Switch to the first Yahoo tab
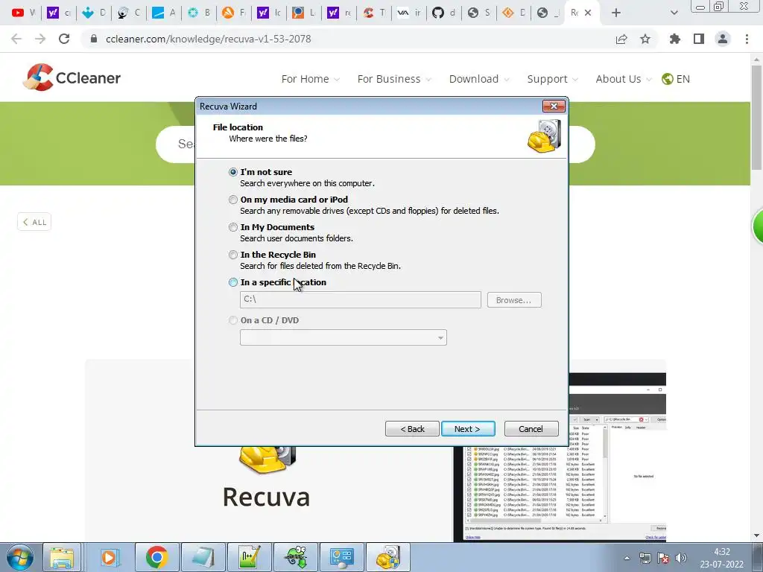The width and height of the screenshot is (763, 572). tap(58, 13)
